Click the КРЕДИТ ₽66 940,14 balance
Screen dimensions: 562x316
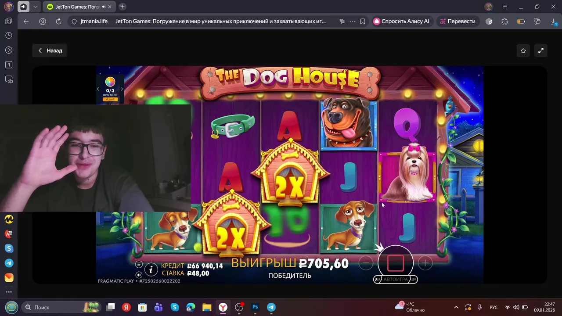pos(192,266)
